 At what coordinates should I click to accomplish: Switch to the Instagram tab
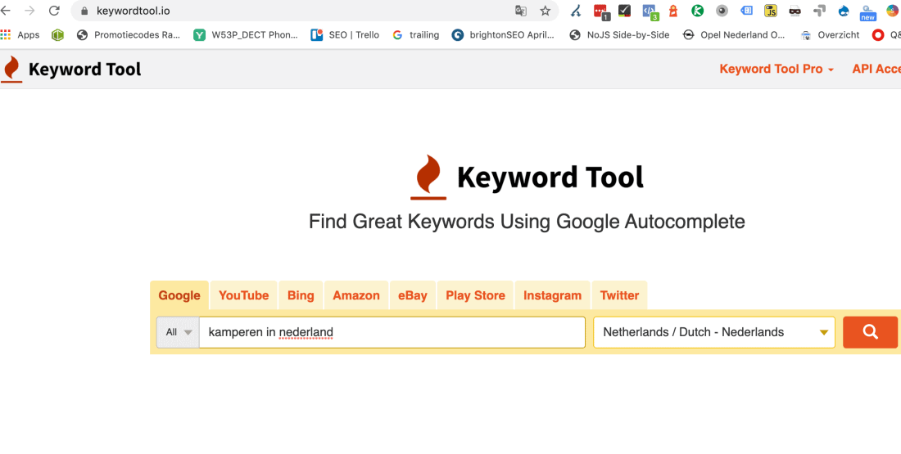[x=552, y=295]
